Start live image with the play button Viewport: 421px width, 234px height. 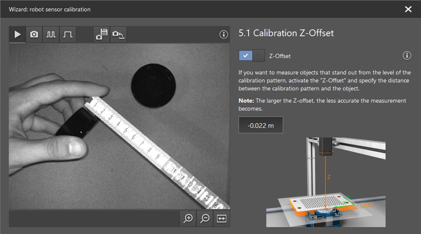click(17, 34)
